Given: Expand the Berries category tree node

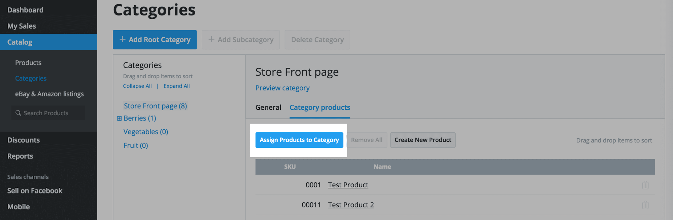Looking at the screenshot, I should (119, 118).
